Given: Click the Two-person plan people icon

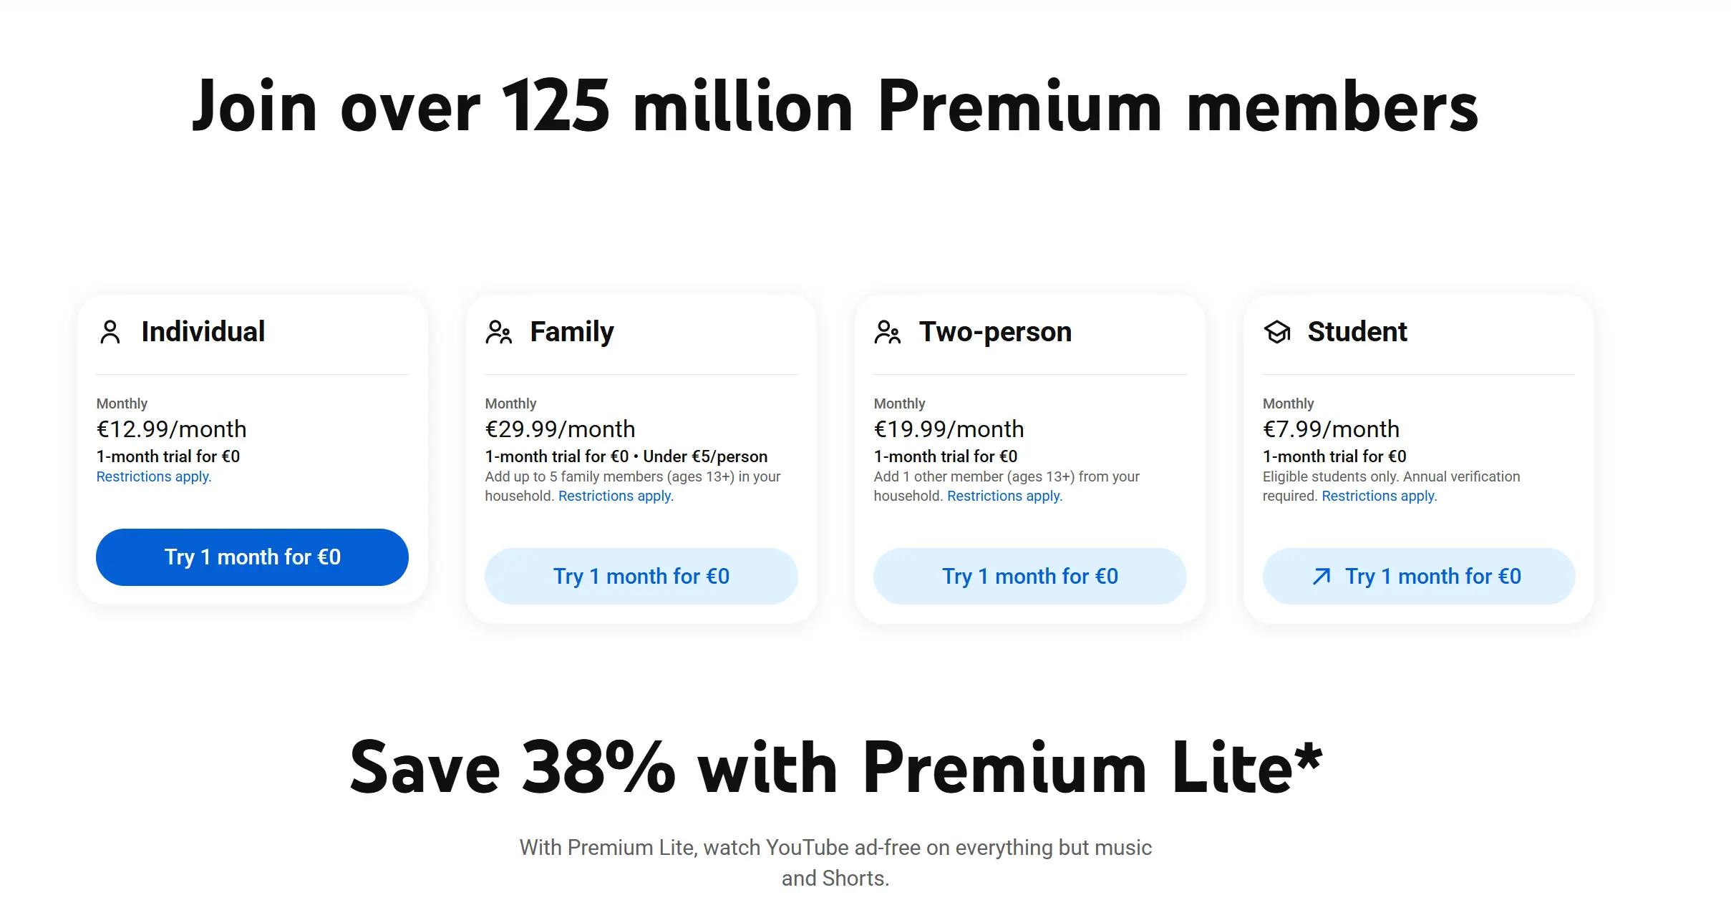Looking at the screenshot, I should (888, 332).
